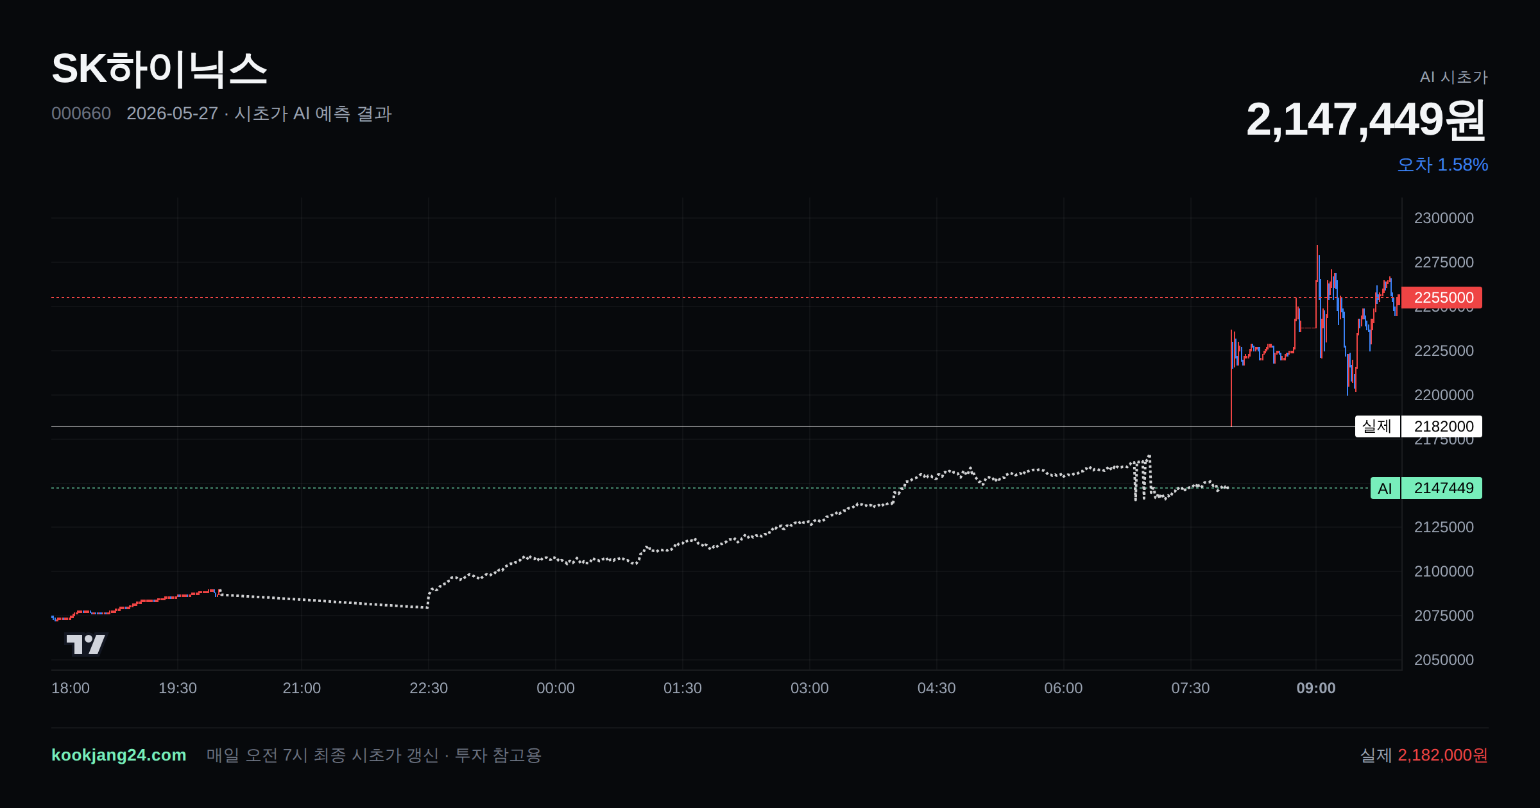The width and height of the screenshot is (1540, 808).
Task: Click the 18:00 time axis label
Action: [x=71, y=688]
